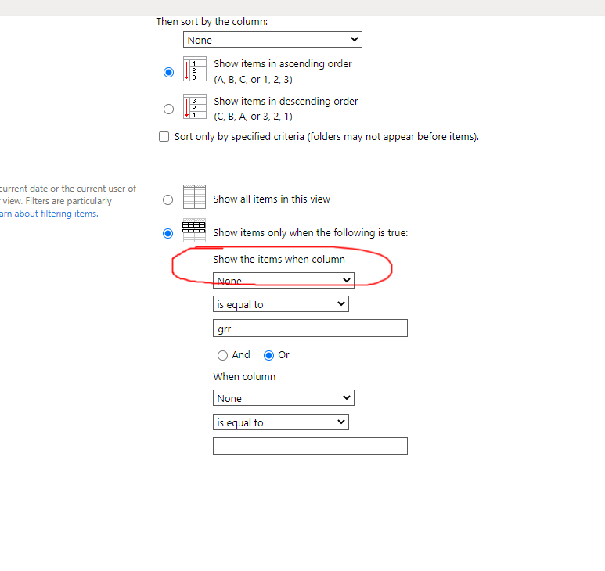
Task: Click 'Show items in ascending order' label
Action: (283, 63)
